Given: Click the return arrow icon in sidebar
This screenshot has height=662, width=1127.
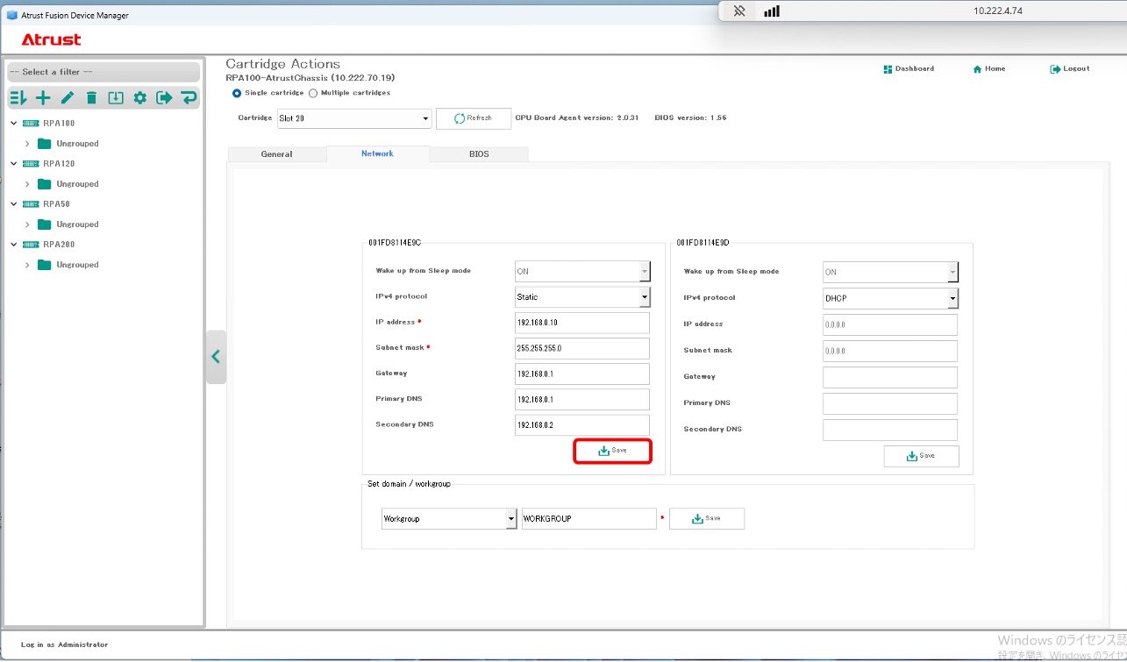Looking at the screenshot, I should [x=189, y=98].
